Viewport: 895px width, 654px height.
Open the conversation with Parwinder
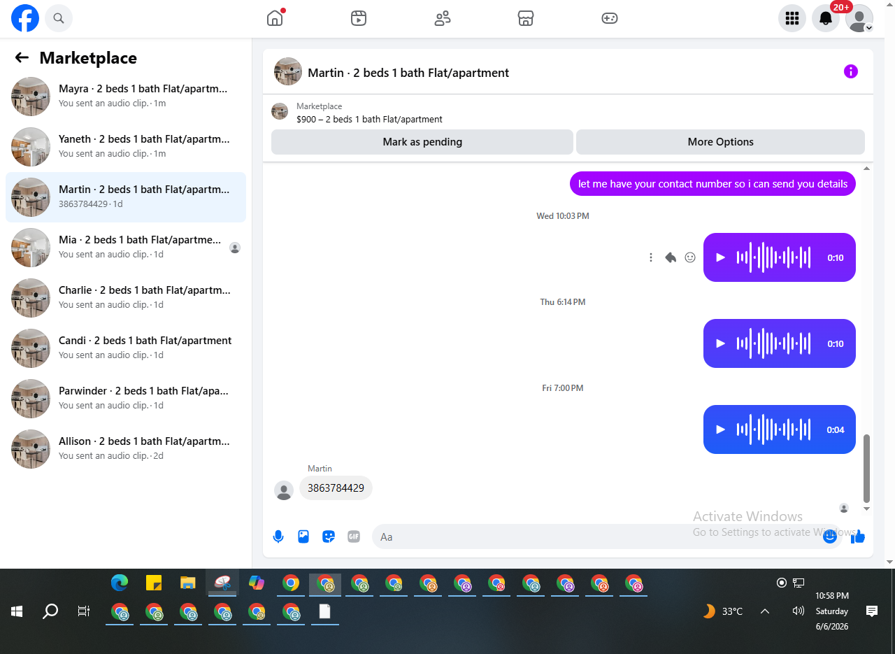[x=126, y=399]
